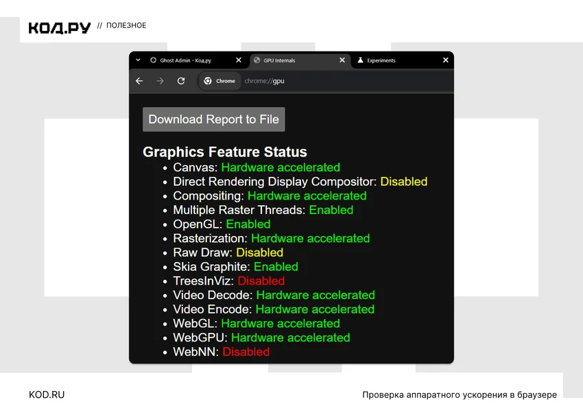Click the GPU Internals globe favicon
The height and width of the screenshot is (415, 583).
click(x=257, y=60)
